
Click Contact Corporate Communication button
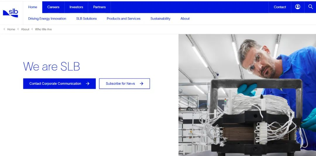point(59,84)
